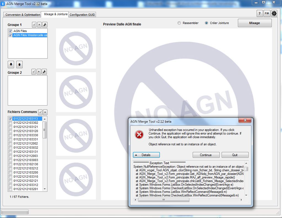Move item up with the up-arrow button
The image size is (282, 218).
click(x=19, y=64)
